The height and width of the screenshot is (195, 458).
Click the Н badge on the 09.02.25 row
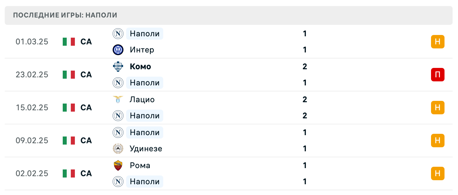pos(437,141)
